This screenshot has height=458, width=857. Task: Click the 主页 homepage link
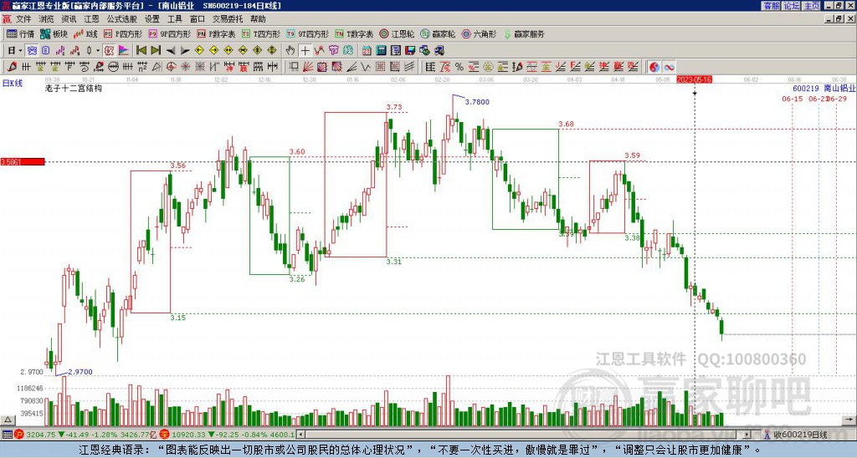812,6
